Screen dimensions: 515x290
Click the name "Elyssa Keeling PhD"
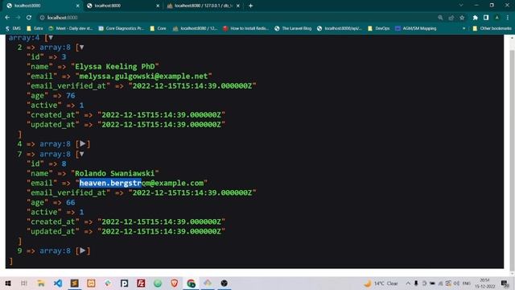tap(115, 66)
